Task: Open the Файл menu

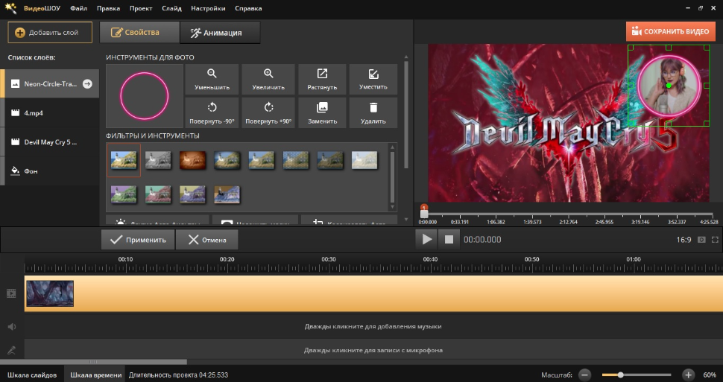Action: pyautogui.click(x=79, y=8)
